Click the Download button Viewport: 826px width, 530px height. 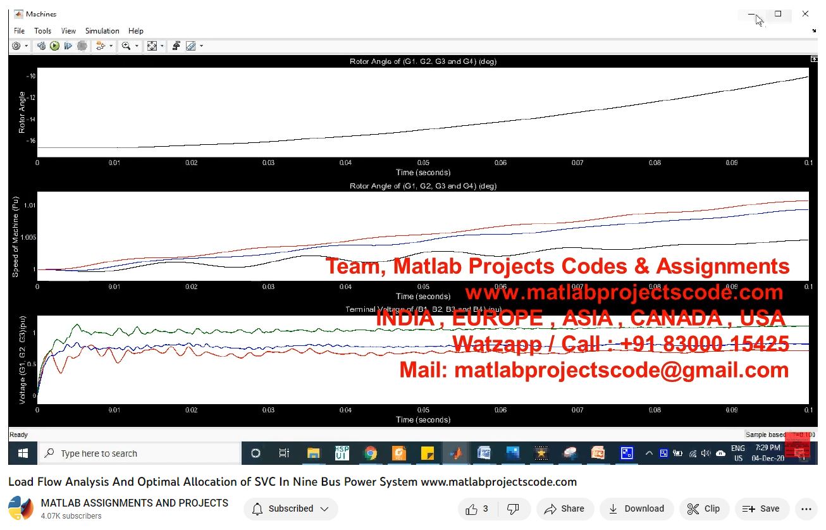636,508
